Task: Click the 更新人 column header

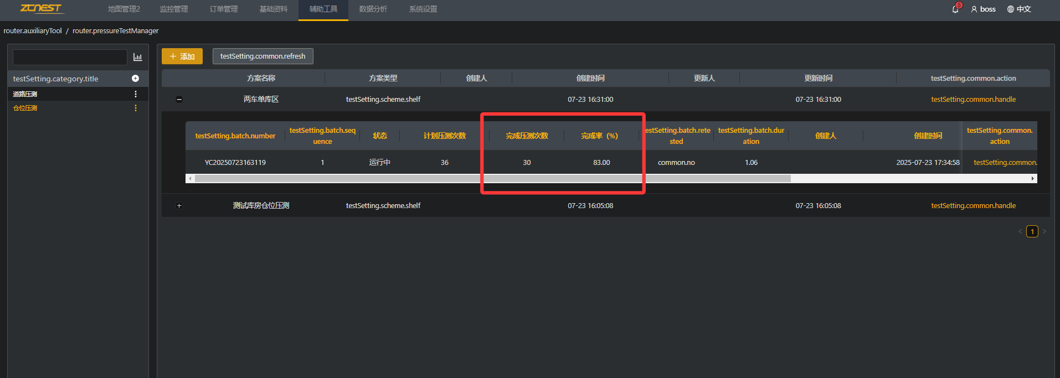Action: coord(704,79)
